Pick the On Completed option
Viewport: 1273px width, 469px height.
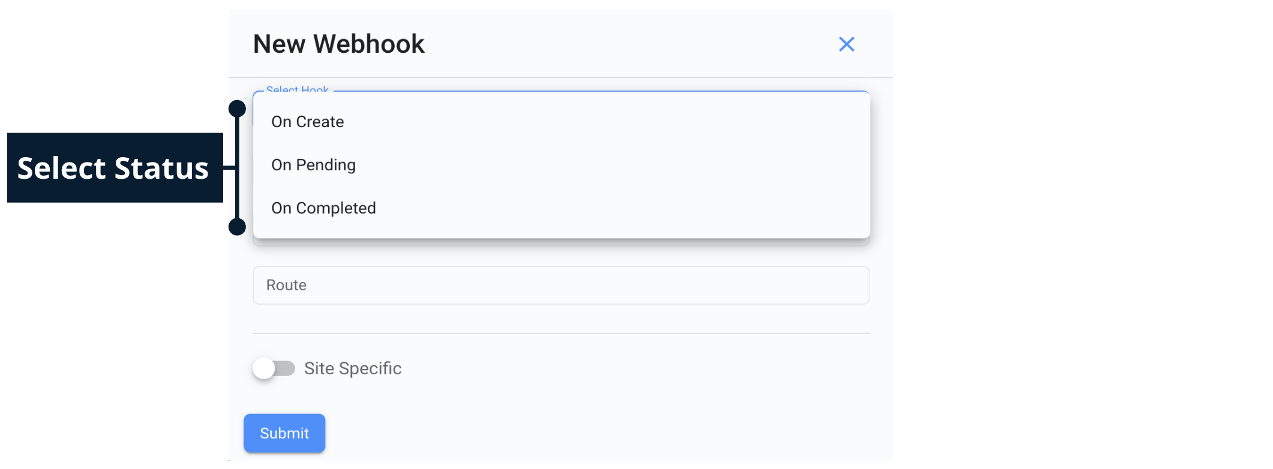tap(323, 208)
